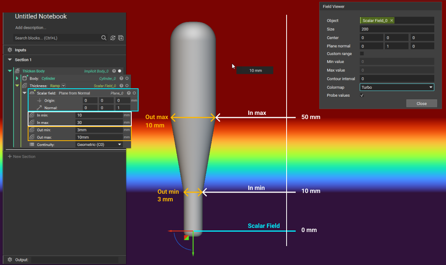Click the In min field icon
The image size is (446, 265).
[32, 115]
